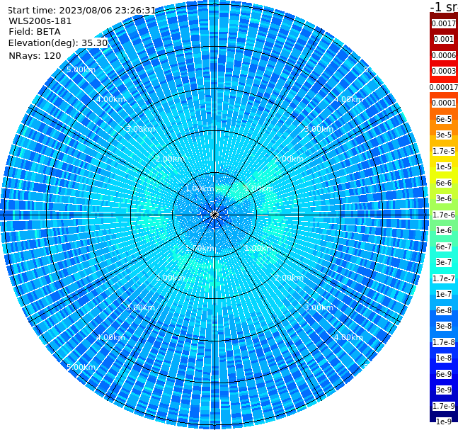This screenshot has width=458, height=430.
Task: Click the 0.0006 colorbar tick label
Action: [444, 55]
